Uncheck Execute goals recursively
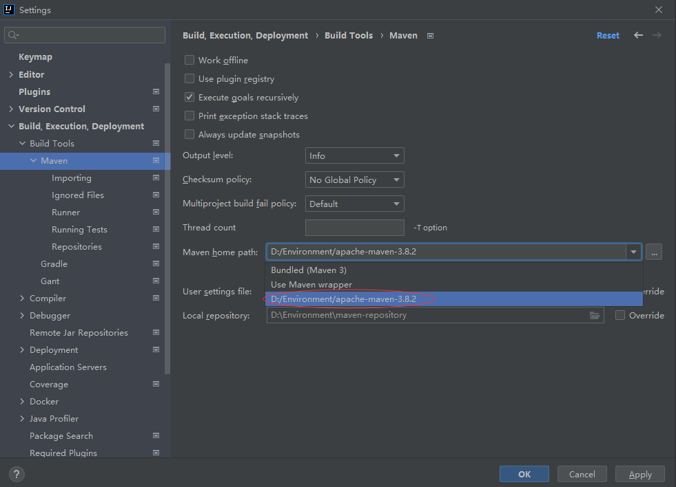The height and width of the screenshot is (487, 676). tap(190, 98)
